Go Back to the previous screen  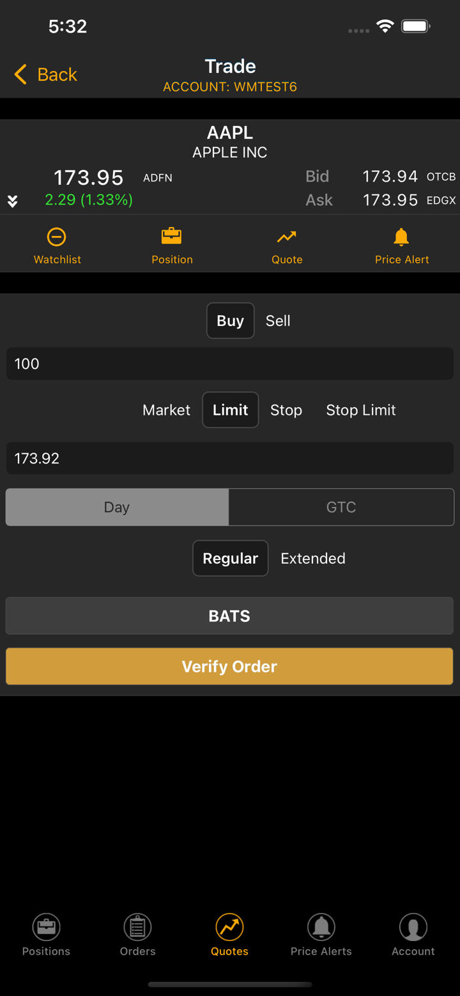45,75
